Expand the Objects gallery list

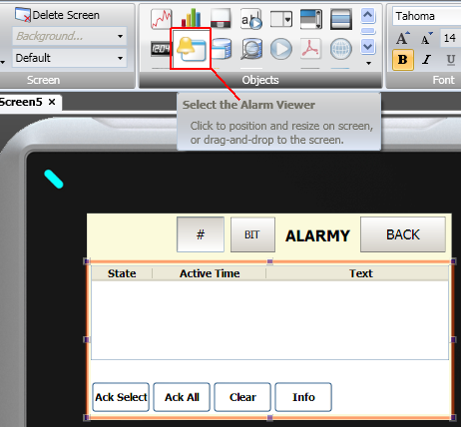(368, 63)
